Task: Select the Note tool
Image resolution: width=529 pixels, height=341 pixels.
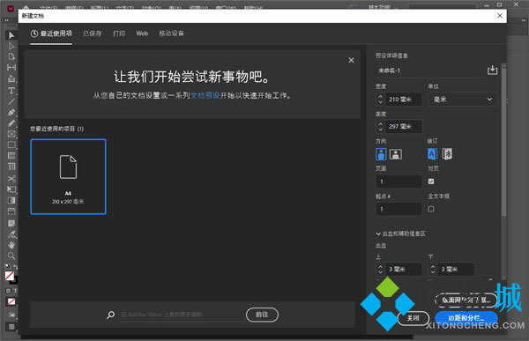Action: click(x=11, y=223)
